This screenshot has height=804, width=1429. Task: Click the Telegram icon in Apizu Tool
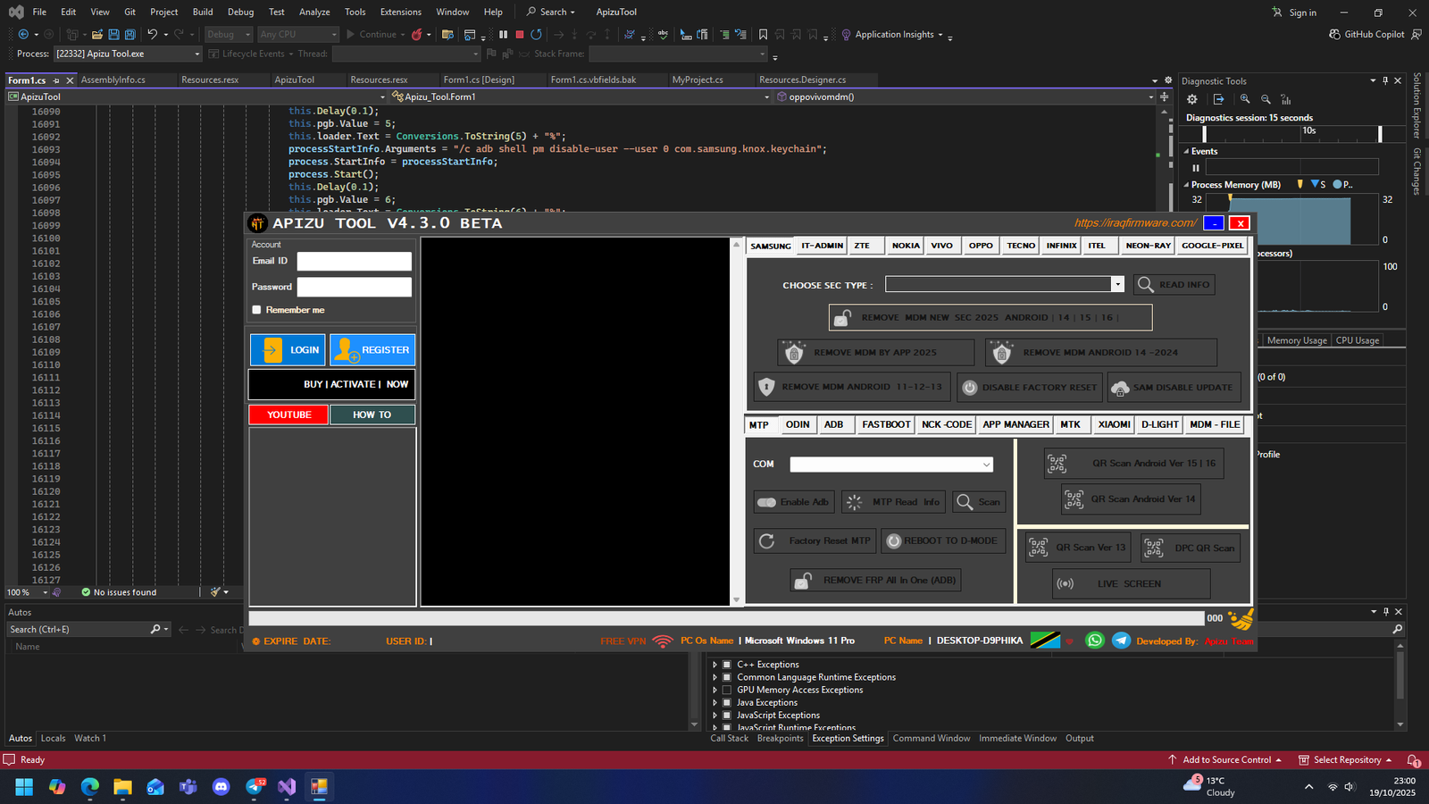click(1121, 641)
